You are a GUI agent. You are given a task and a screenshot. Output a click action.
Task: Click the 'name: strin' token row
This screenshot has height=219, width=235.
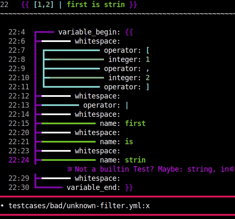click(123, 160)
